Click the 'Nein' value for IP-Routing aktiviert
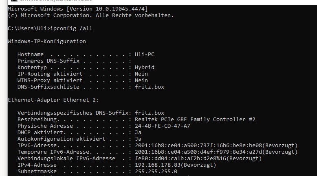This screenshot has width=317, height=176. 141,74
